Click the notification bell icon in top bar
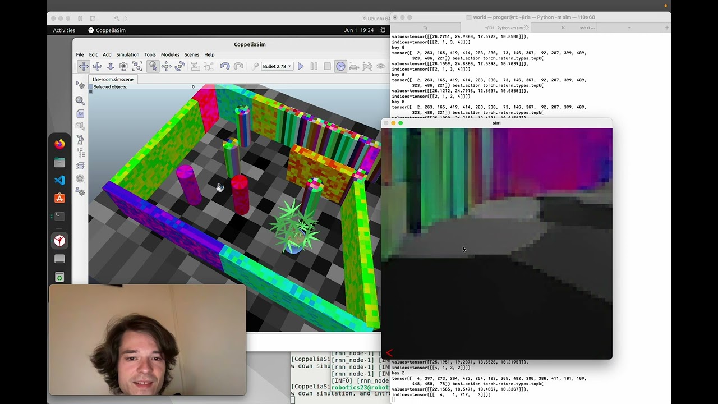 pyautogui.click(x=383, y=30)
